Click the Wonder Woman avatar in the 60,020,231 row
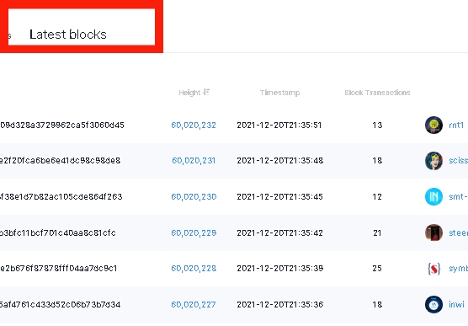Image resolution: width=468 pixels, height=326 pixels. tap(433, 161)
